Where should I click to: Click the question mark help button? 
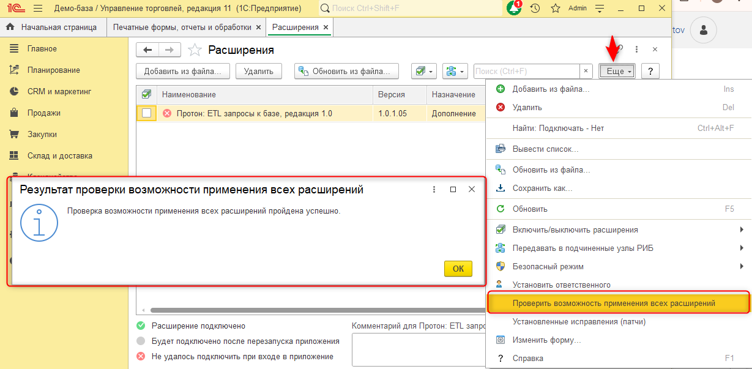click(x=650, y=71)
